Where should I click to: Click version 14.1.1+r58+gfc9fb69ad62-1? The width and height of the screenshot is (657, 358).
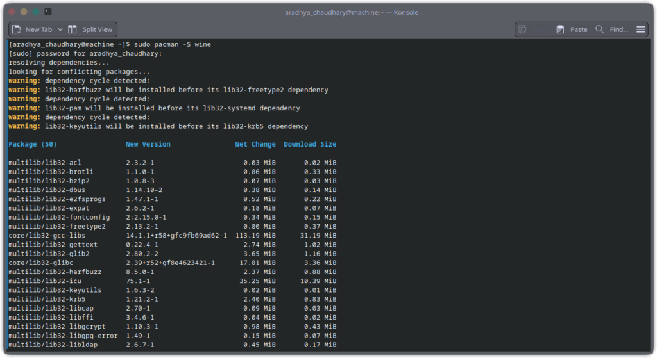176,236
